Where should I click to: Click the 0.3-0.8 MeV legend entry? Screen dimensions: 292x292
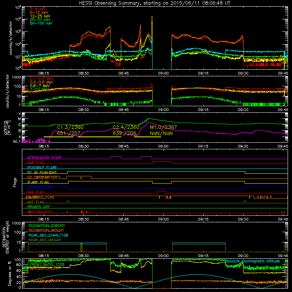click(42, 82)
